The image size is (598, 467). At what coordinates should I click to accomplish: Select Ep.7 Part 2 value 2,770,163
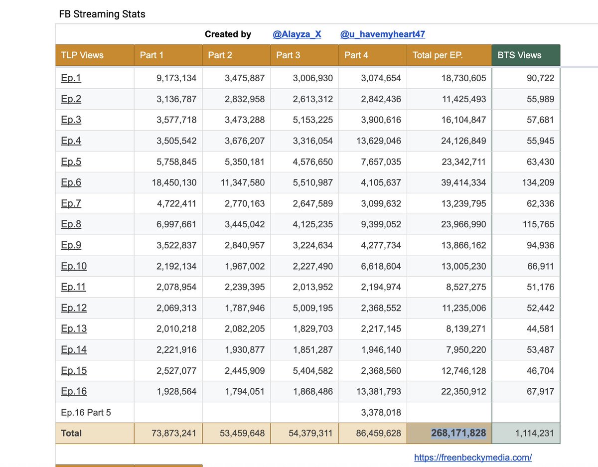[x=237, y=203]
